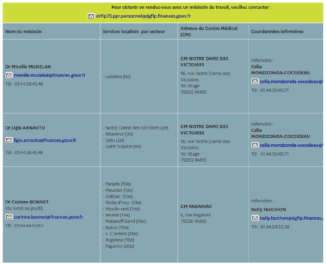Click Dr BONNET's phone 'Tél : 01.44.64.50.67'
Viewport: 326px width, 264px height.
click(24, 226)
